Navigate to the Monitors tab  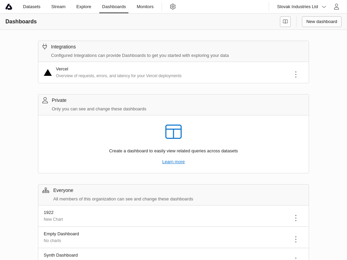[145, 7]
